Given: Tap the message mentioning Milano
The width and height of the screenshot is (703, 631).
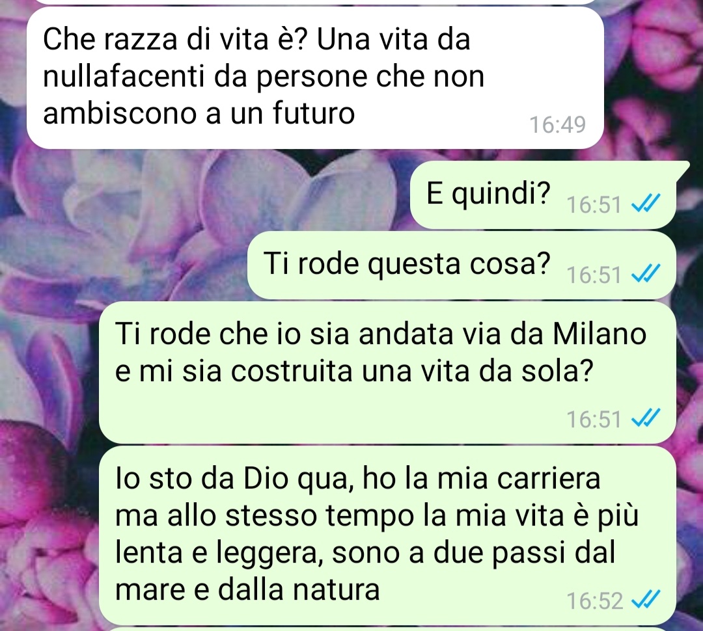Looking at the screenshot, I should click(387, 372).
